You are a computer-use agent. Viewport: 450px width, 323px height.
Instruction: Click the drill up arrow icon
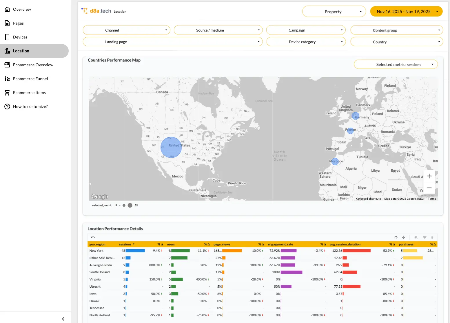396,237
